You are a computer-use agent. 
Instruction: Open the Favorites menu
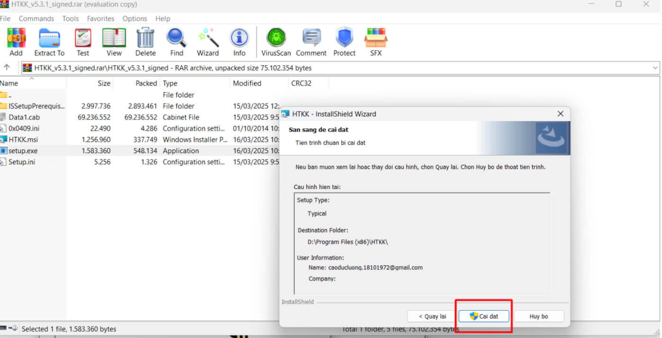pos(100,18)
